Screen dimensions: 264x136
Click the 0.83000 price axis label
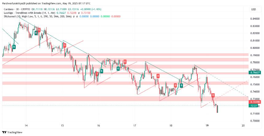pyautogui.click(x=255, y=26)
